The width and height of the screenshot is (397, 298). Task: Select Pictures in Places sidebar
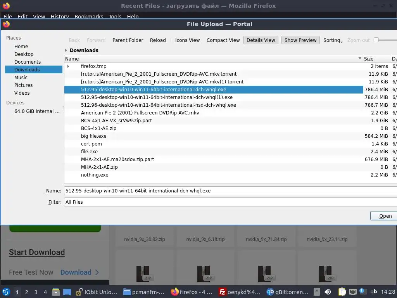point(34,85)
